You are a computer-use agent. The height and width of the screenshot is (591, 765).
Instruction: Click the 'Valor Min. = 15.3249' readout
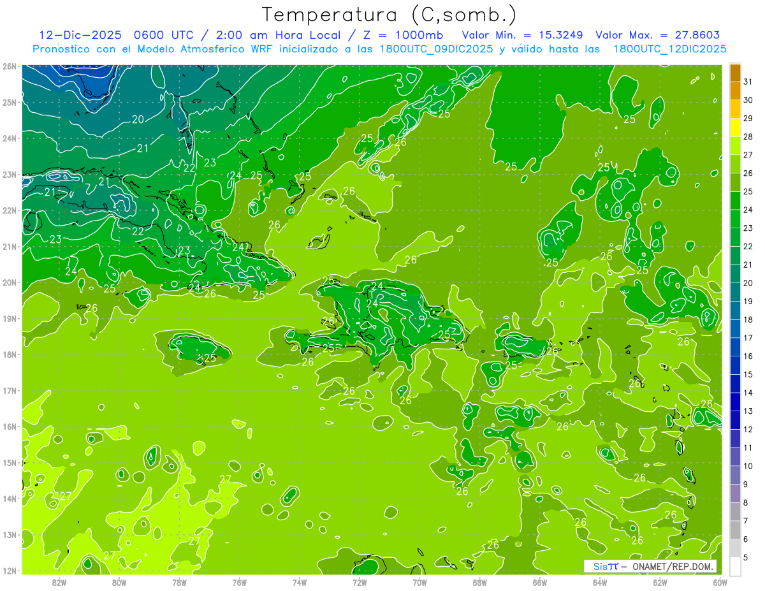click(523, 35)
